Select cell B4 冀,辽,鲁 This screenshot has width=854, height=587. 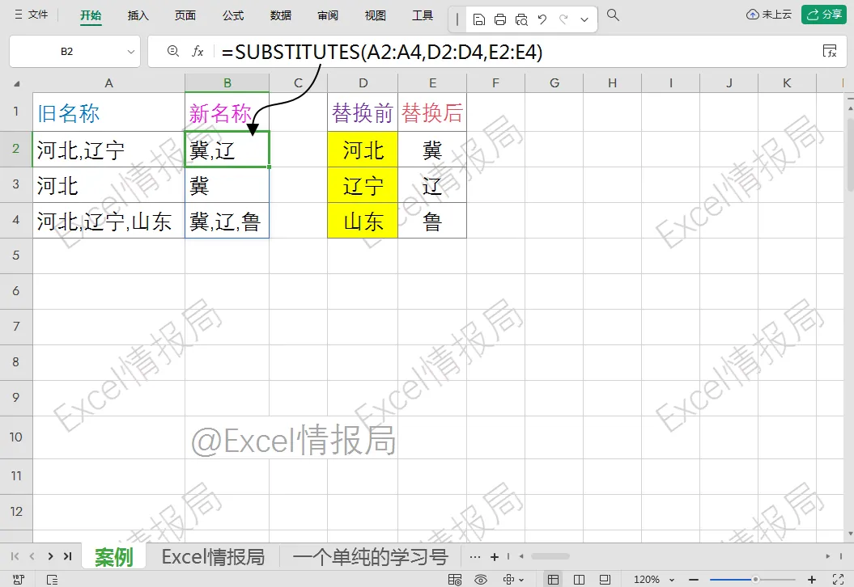point(227,221)
